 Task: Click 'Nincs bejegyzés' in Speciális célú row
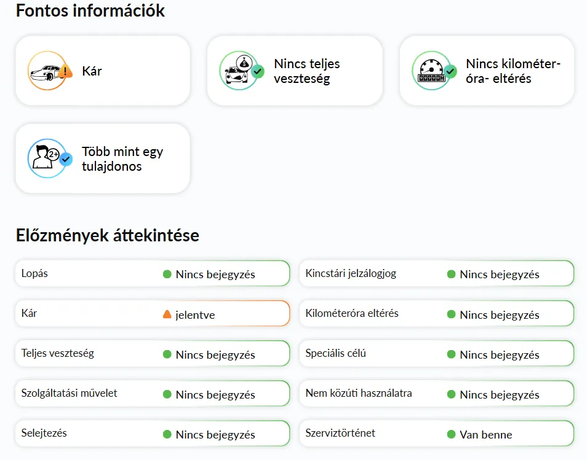(500, 355)
